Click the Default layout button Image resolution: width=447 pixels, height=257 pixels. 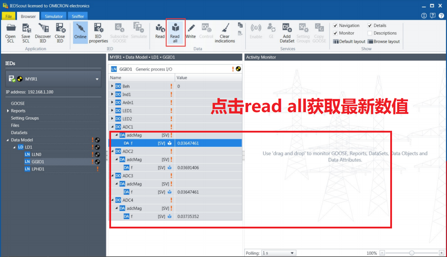(x=349, y=42)
